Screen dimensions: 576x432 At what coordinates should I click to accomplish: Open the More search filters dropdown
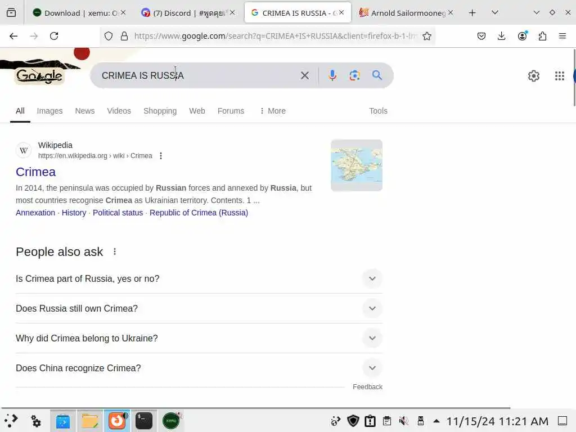[x=272, y=111]
